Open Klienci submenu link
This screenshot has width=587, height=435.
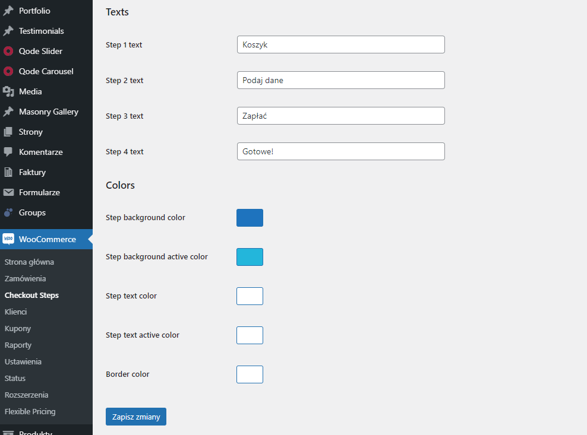[x=15, y=312]
